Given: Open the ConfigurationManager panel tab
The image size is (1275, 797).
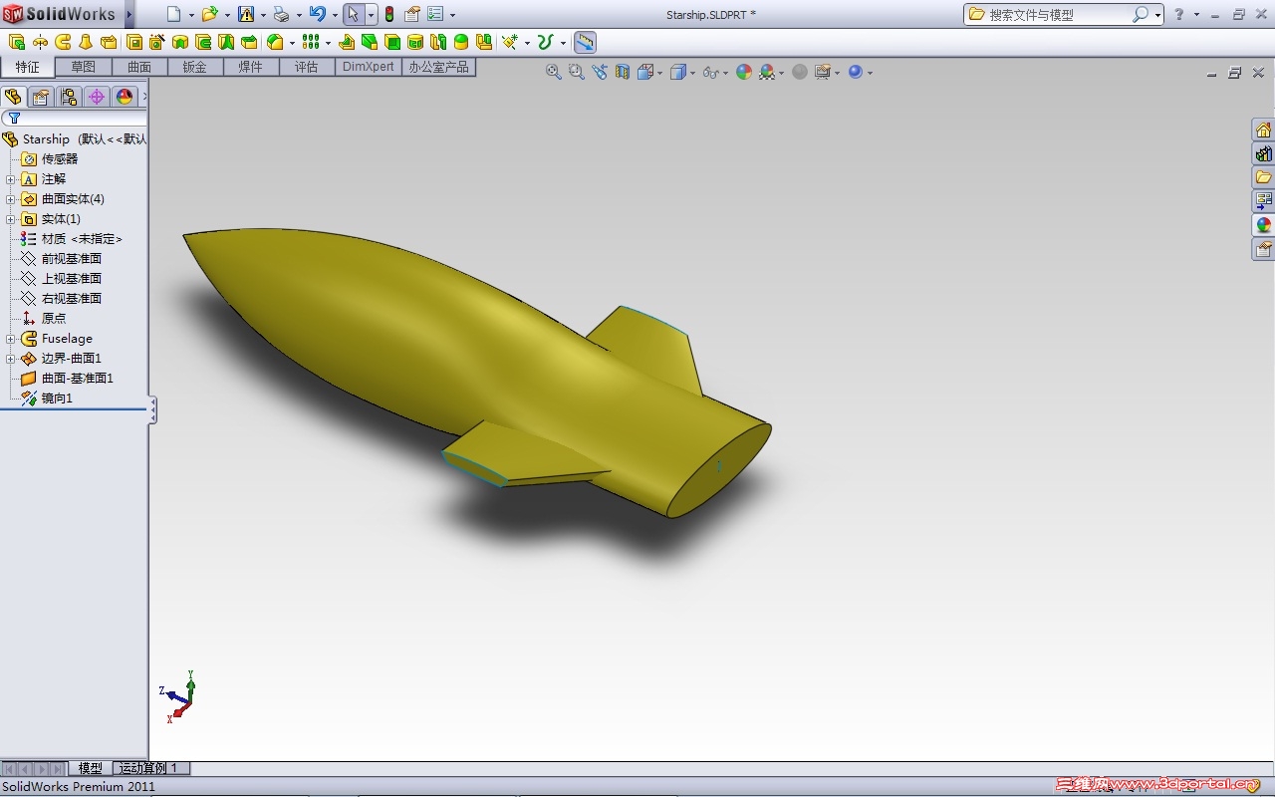Looking at the screenshot, I should (68, 97).
